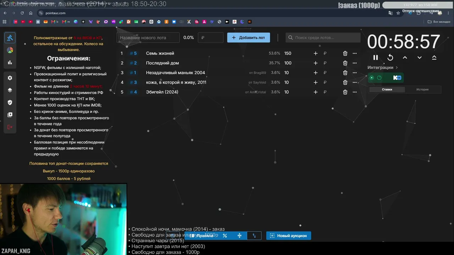Delete lot "Незадачливый маньяк 2004" with trash icon
The height and width of the screenshot is (255, 454).
[x=345, y=73]
